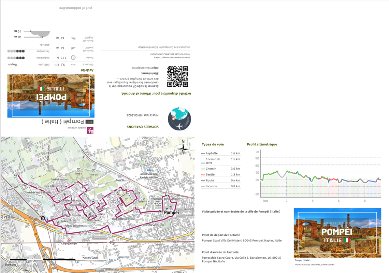Click the 'SP358' road label on the map
389x273 pixels.
pyautogui.click(x=144, y=138)
